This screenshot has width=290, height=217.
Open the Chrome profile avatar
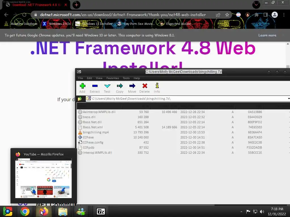pos(275,15)
